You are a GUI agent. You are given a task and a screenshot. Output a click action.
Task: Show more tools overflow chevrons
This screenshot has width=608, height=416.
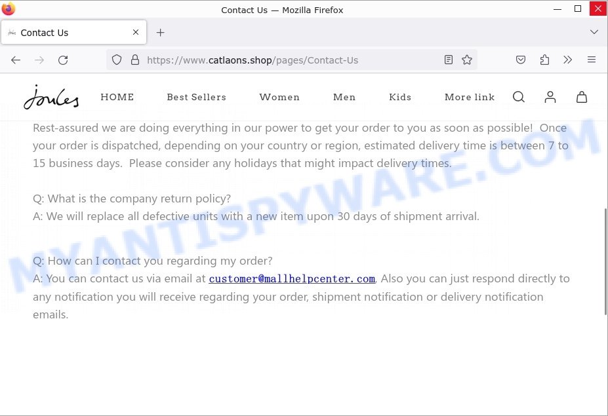[x=568, y=60]
